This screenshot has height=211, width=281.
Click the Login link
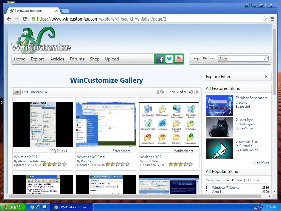pos(196,58)
